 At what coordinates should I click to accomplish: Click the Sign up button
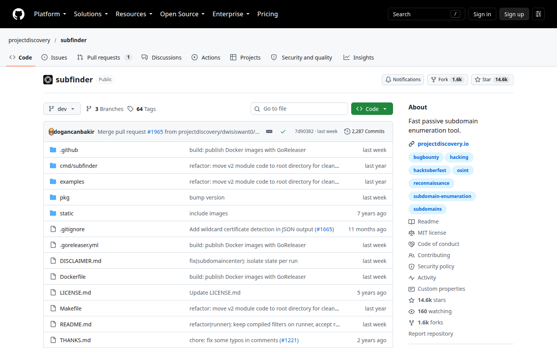pyautogui.click(x=514, y=14)
